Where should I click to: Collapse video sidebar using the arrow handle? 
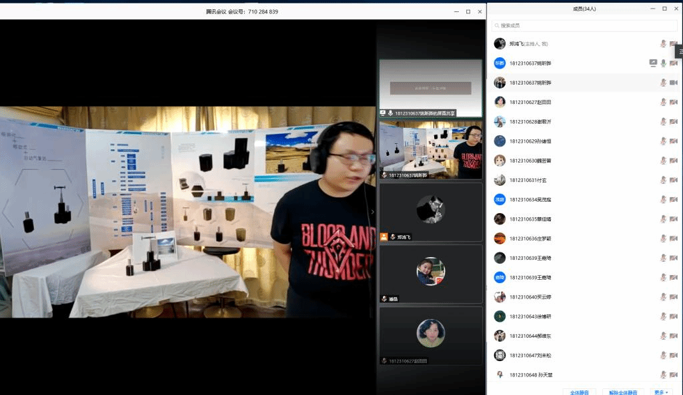click(372, 212)
